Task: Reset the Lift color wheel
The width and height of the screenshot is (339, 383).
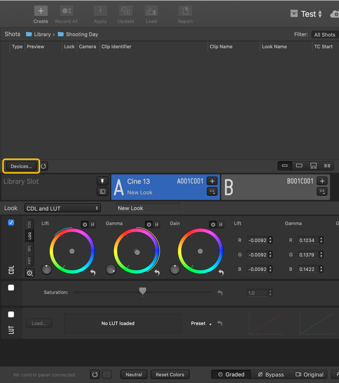Action: [93, 273]
